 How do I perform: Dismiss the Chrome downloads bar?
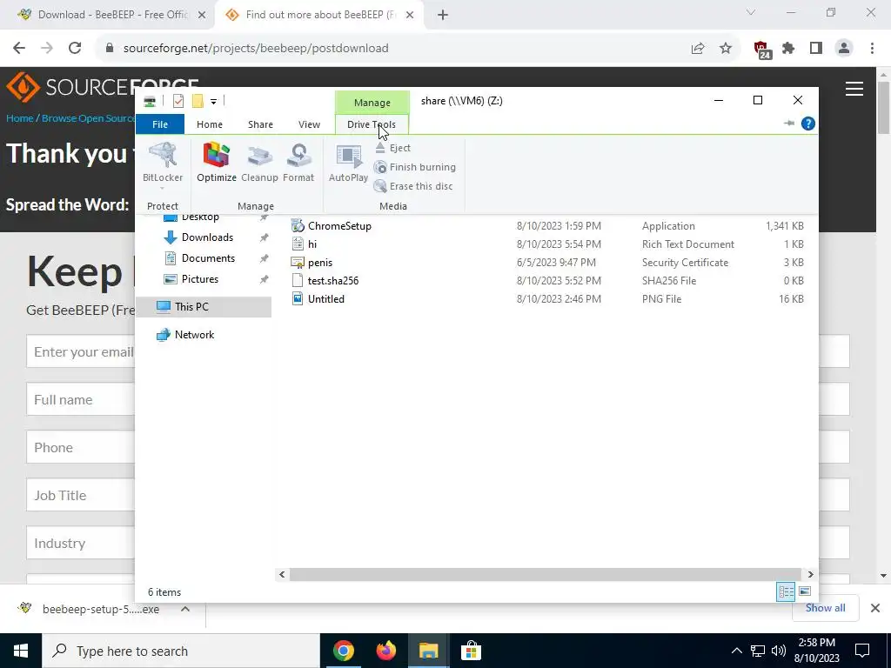[x=875, y=608]
